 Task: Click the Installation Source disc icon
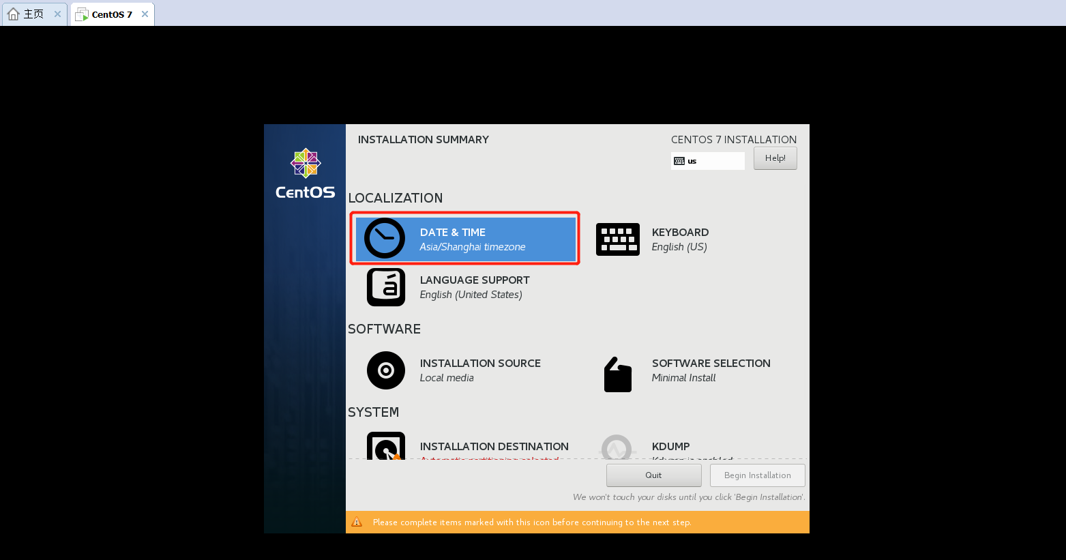386,370
